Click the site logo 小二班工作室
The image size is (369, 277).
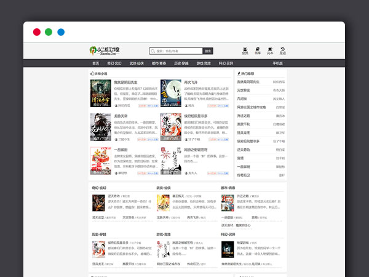click(105, 50)
